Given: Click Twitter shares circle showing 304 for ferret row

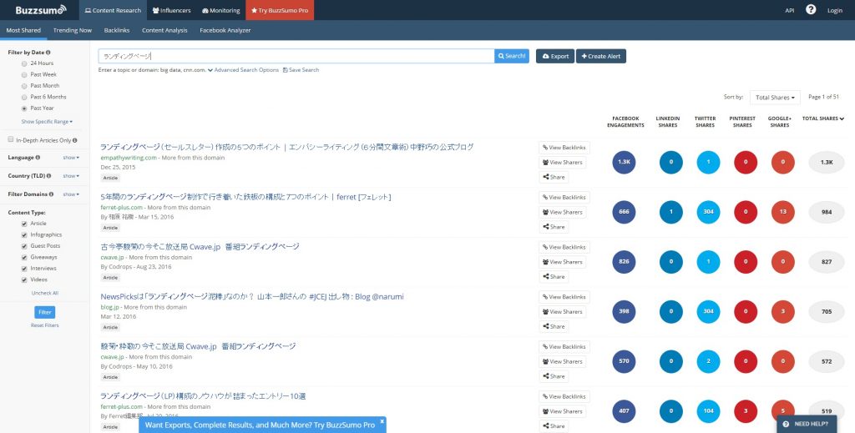Looking at the screenshot, I should click(708, 212).
